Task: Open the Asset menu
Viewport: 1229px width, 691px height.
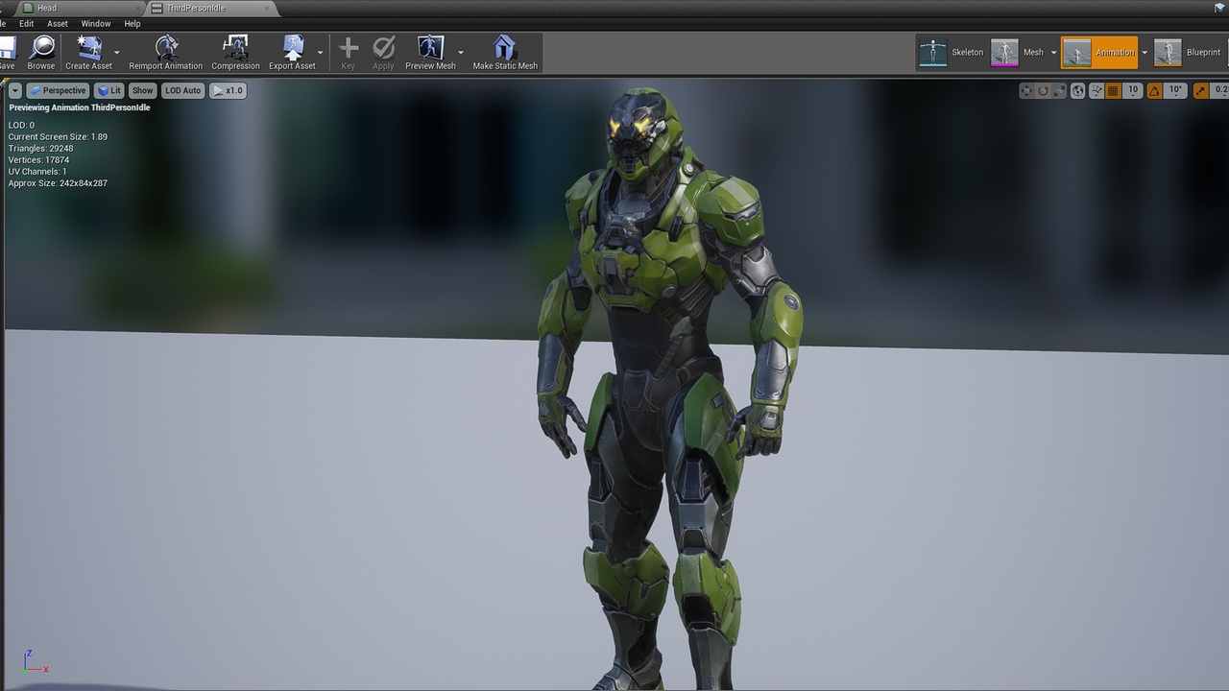Action: tap(58, 23)
